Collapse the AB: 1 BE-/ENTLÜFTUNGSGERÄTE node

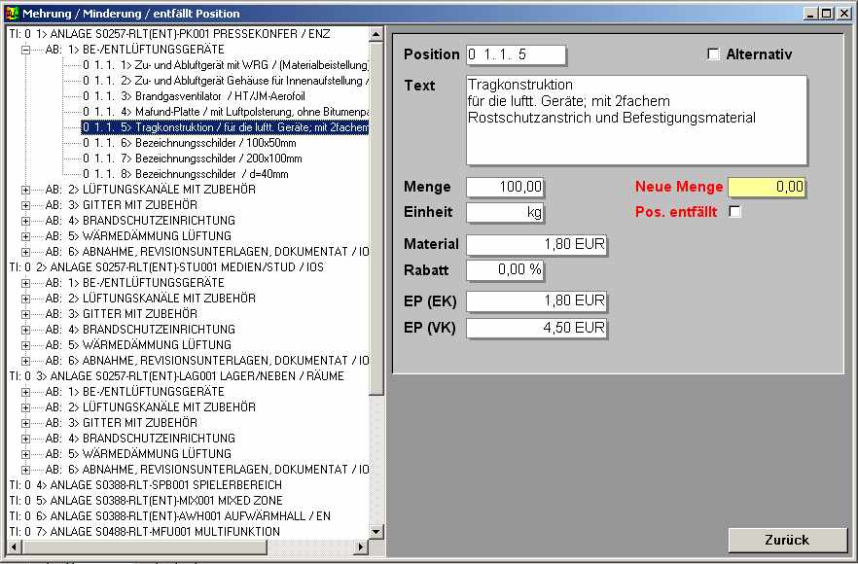point(26,50)
